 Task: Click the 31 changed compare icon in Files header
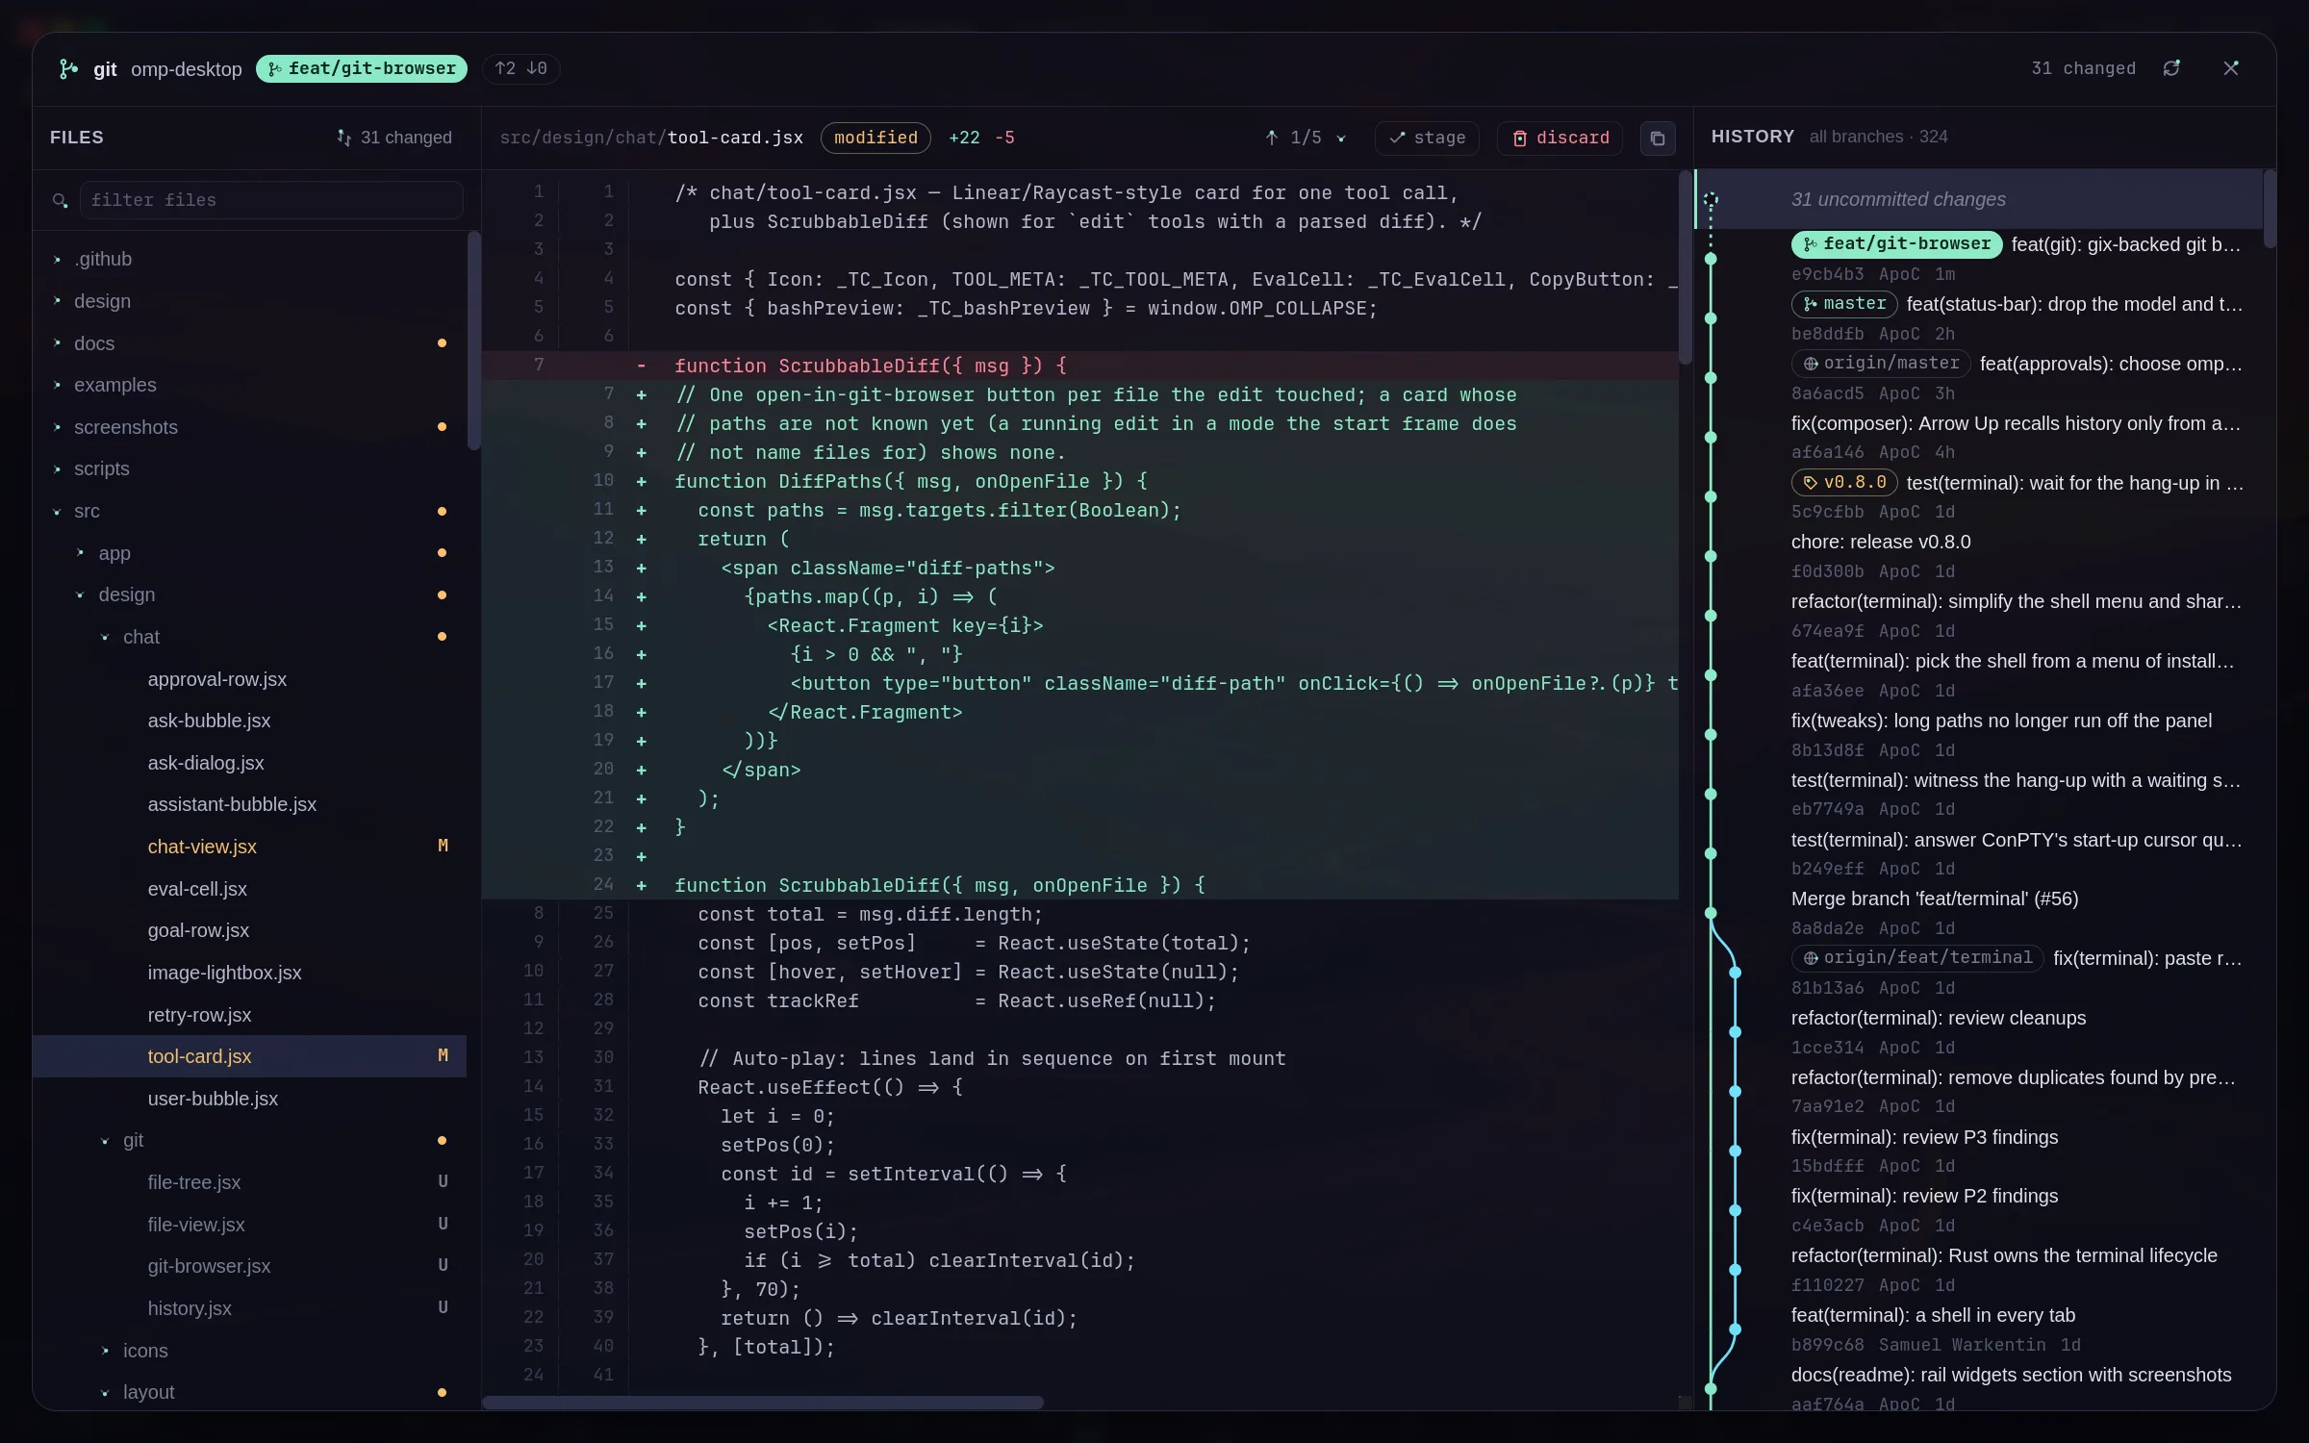pos(343,138)
